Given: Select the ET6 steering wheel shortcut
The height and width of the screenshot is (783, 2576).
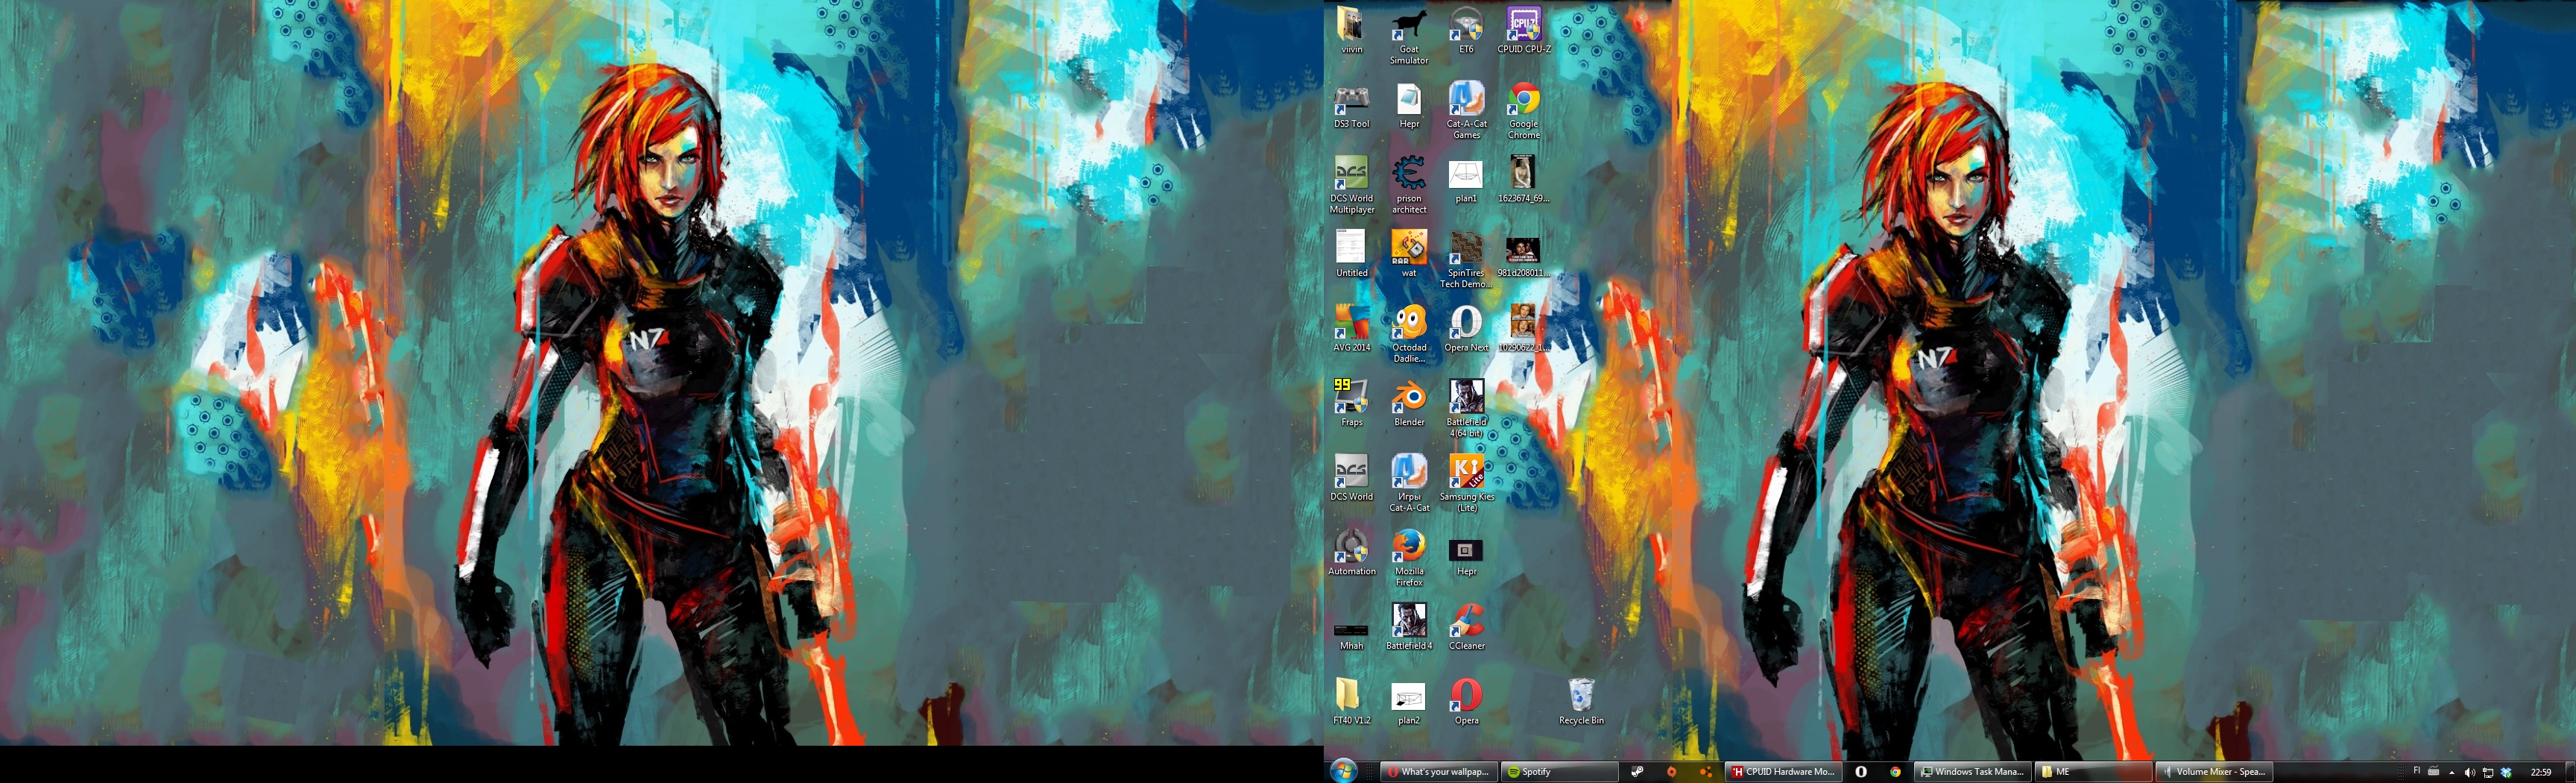Looking at the screenshot, I should (x=1466, y=30).
